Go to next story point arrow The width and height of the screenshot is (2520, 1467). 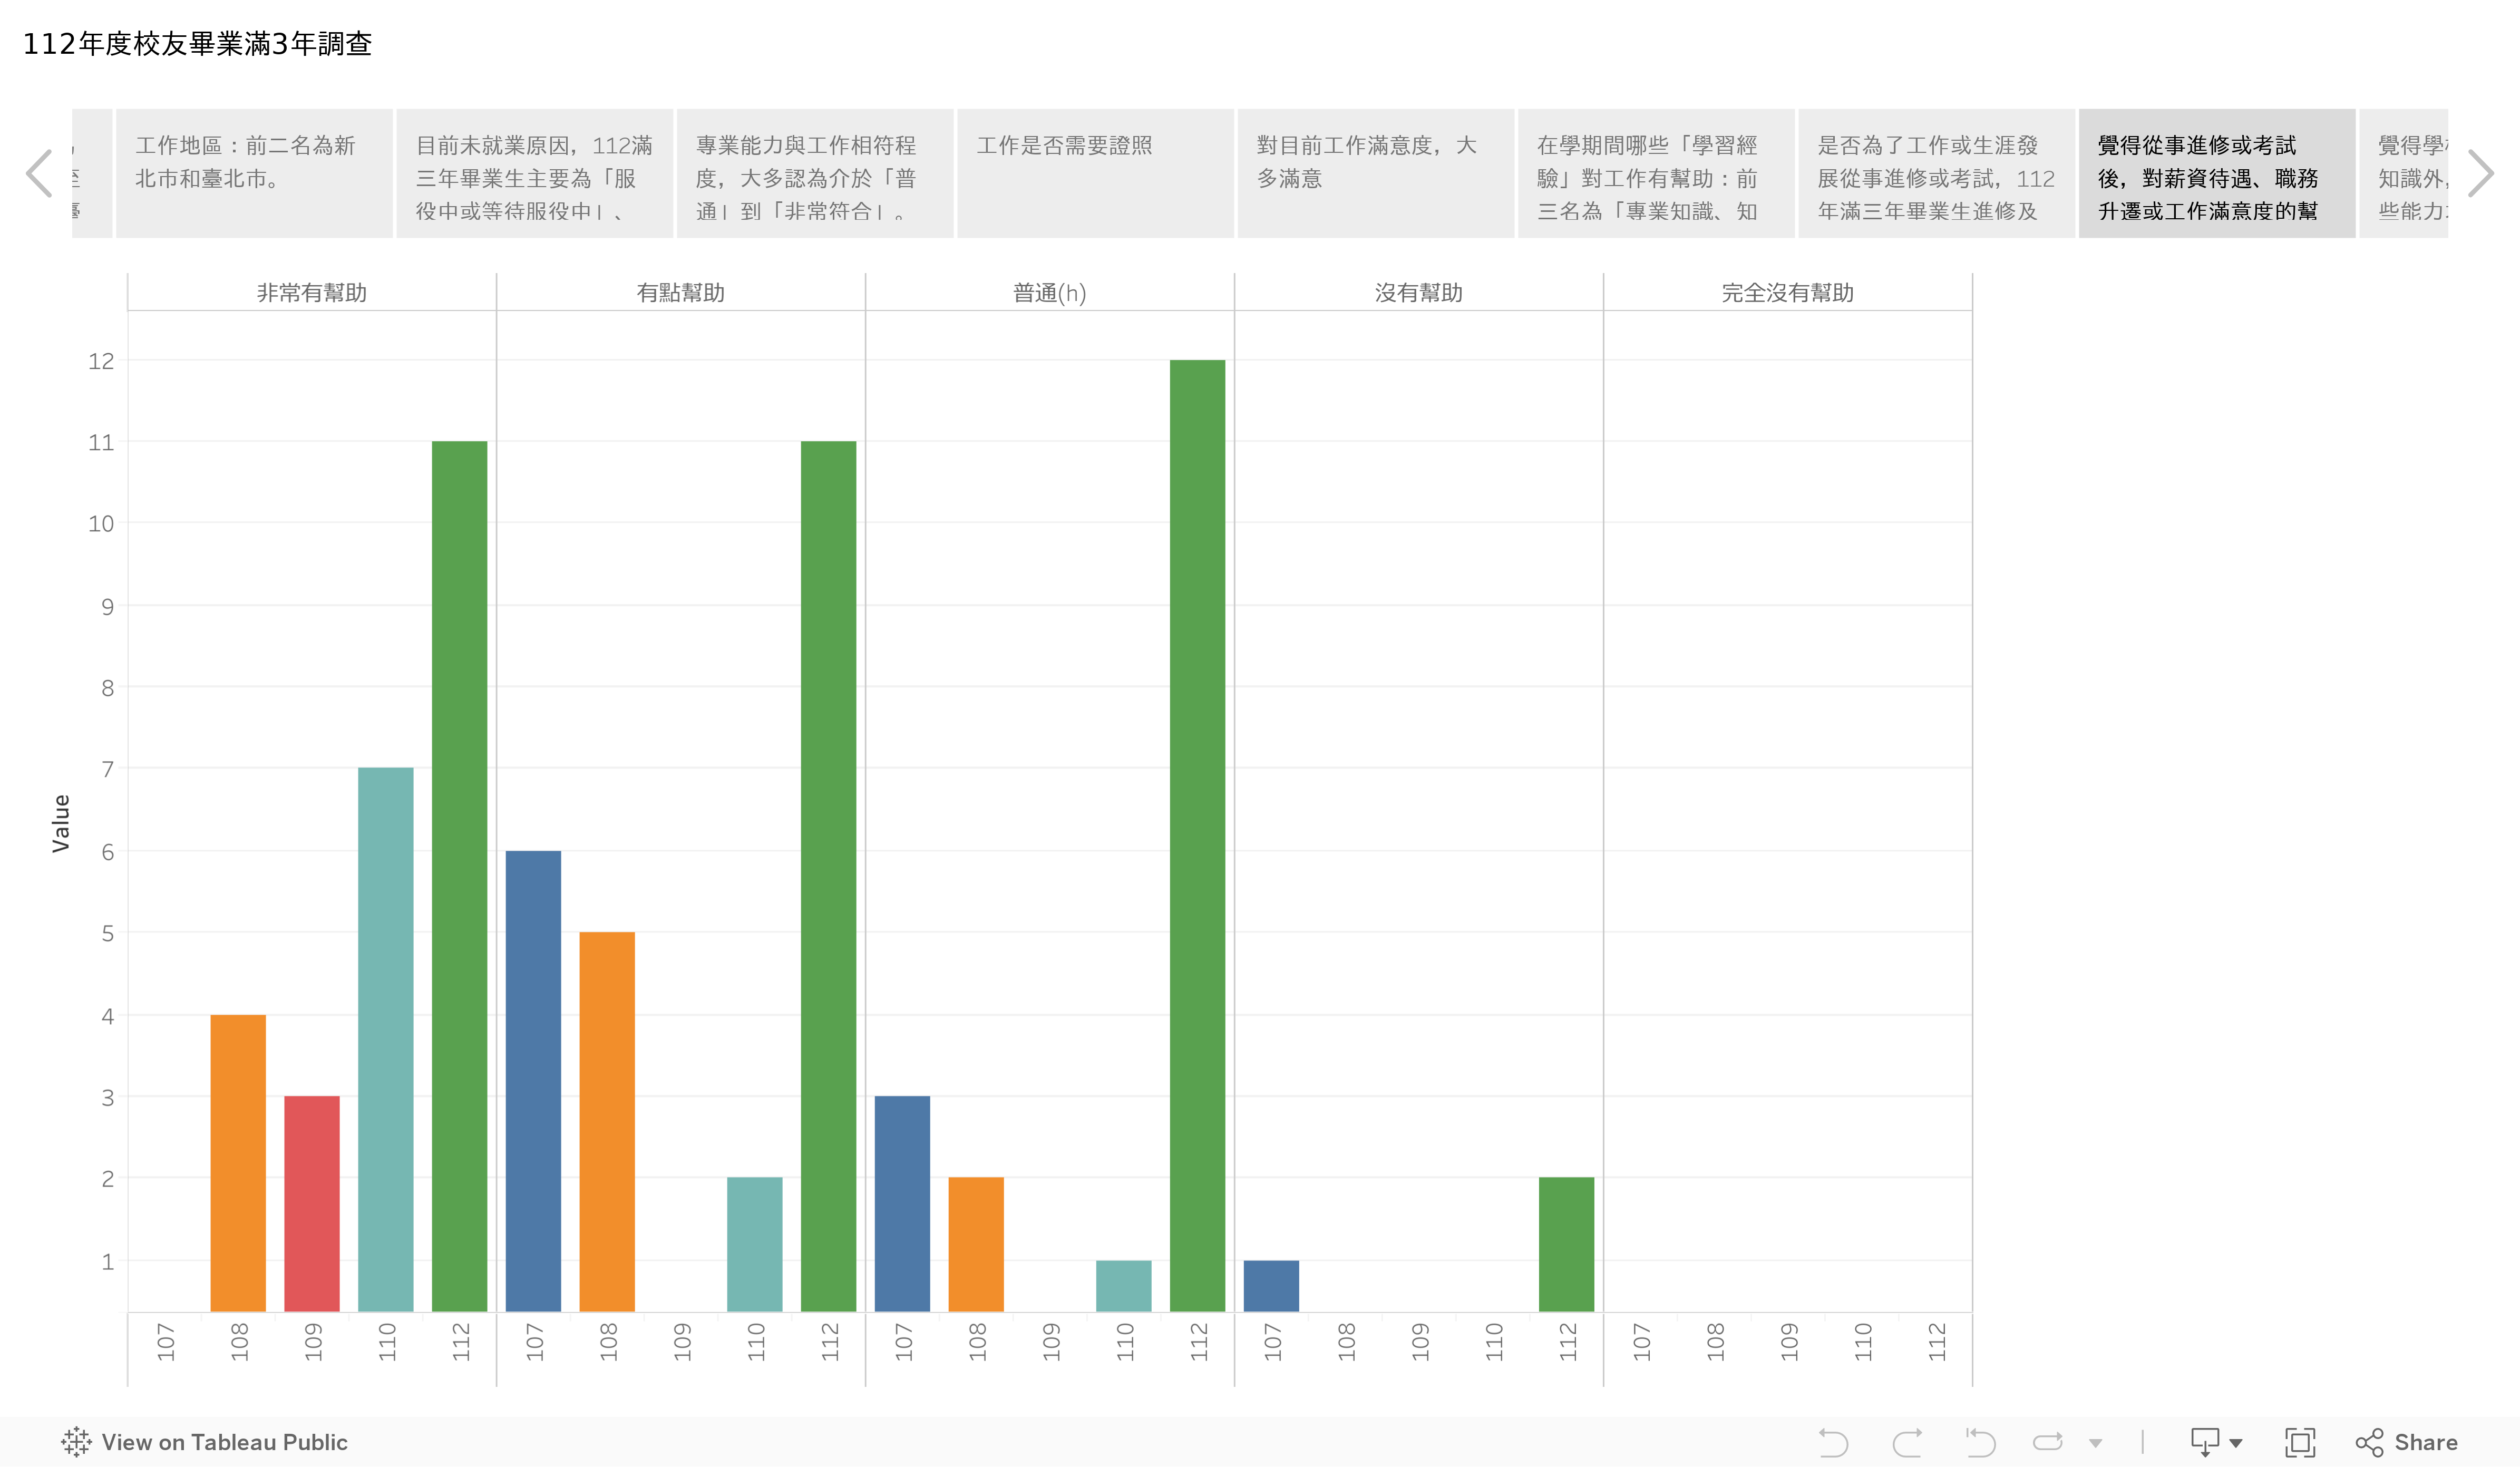click(x=2481, y=174)
